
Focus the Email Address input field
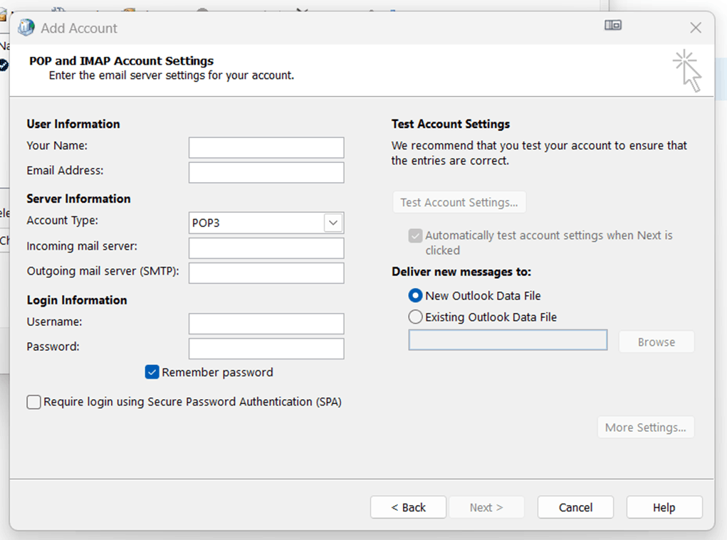coord(266,172)
